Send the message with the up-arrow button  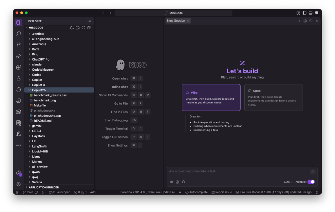tap(313, 171)
